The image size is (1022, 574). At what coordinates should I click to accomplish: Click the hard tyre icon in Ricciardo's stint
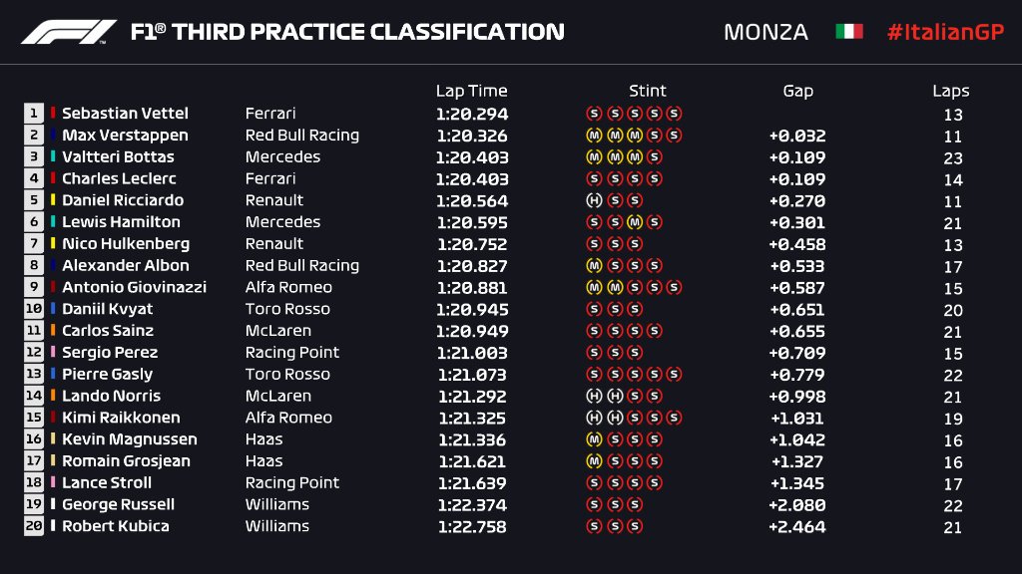pyautogui.click(x=594, y=200)
